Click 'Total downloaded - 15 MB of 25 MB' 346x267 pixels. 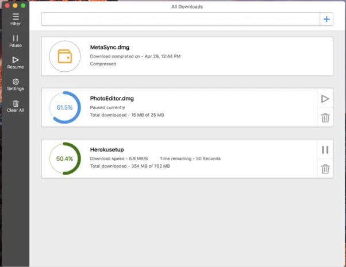127,115
